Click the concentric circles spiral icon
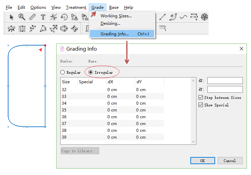Viewport: 251px width, 175px height. (x=204, y=17)
